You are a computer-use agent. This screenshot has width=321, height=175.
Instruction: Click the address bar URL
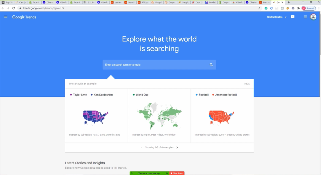(x=43, y=8)
